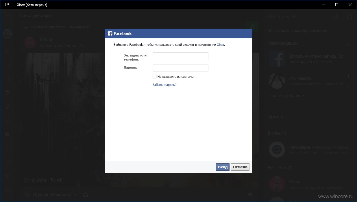Open KYkna's avatar in the activity feed

pyautogui.click(x=30, y=42)
